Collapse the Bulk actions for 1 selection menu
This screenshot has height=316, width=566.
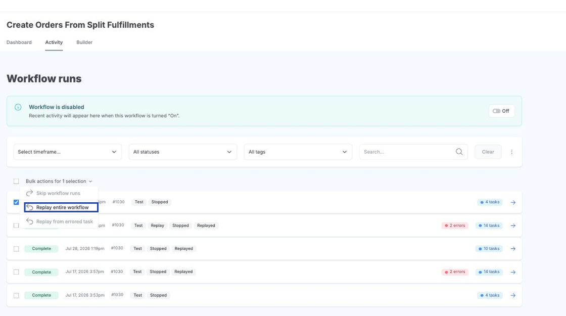click(x=59, y=182)
